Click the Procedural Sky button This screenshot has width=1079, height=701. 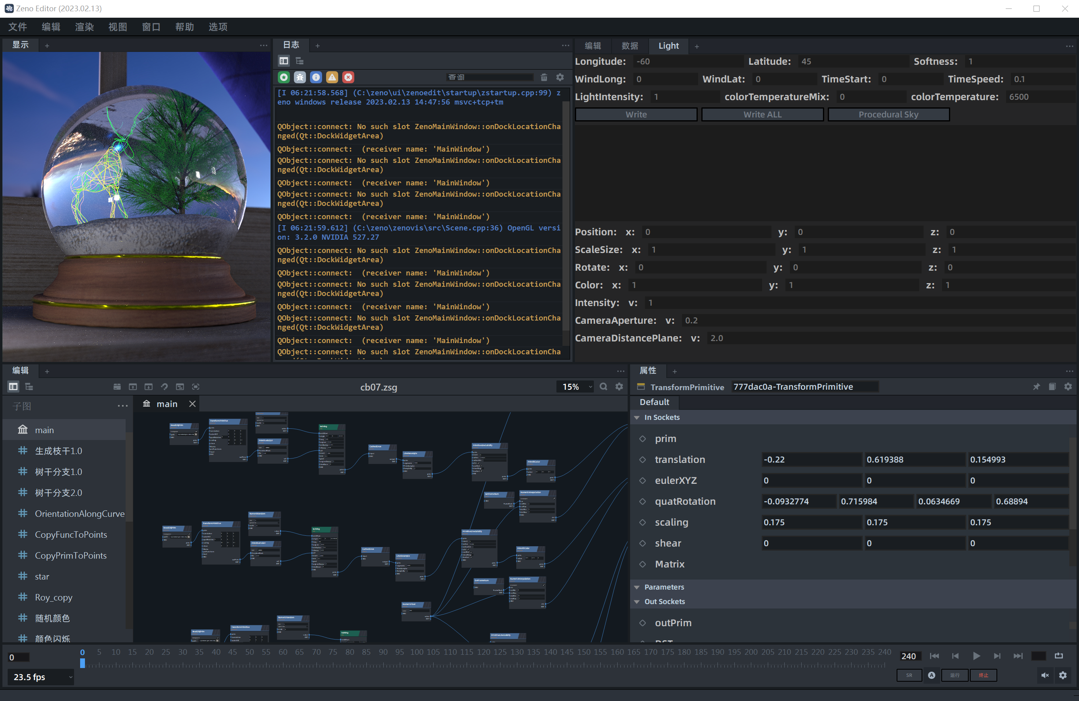pos(889,114)
